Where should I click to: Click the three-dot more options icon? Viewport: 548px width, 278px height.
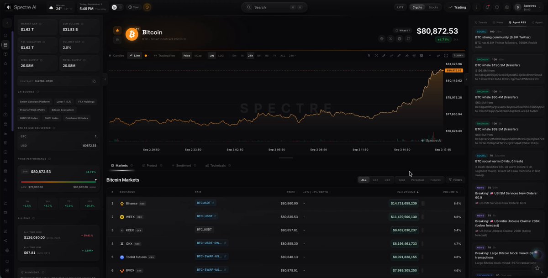[477, 7]
